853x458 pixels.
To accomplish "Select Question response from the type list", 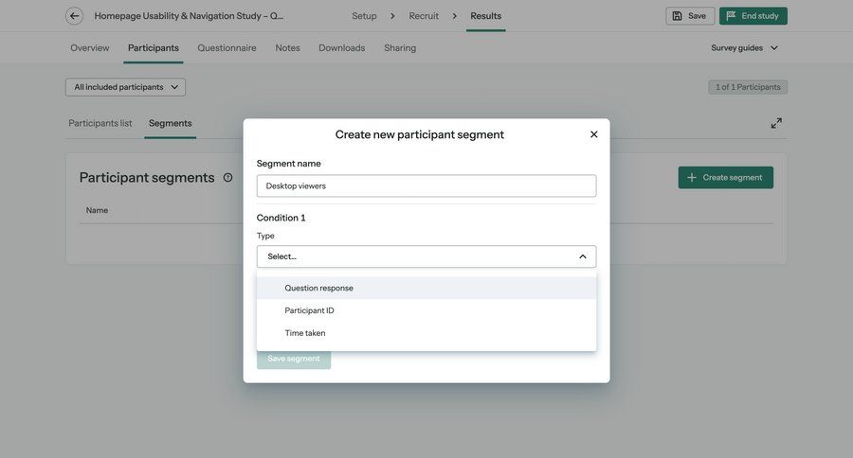I will (318, 288).
